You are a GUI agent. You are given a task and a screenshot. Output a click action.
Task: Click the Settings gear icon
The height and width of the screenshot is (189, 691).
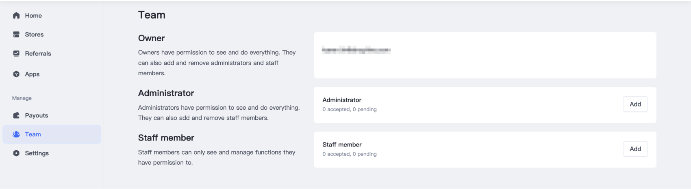[16, 153]
